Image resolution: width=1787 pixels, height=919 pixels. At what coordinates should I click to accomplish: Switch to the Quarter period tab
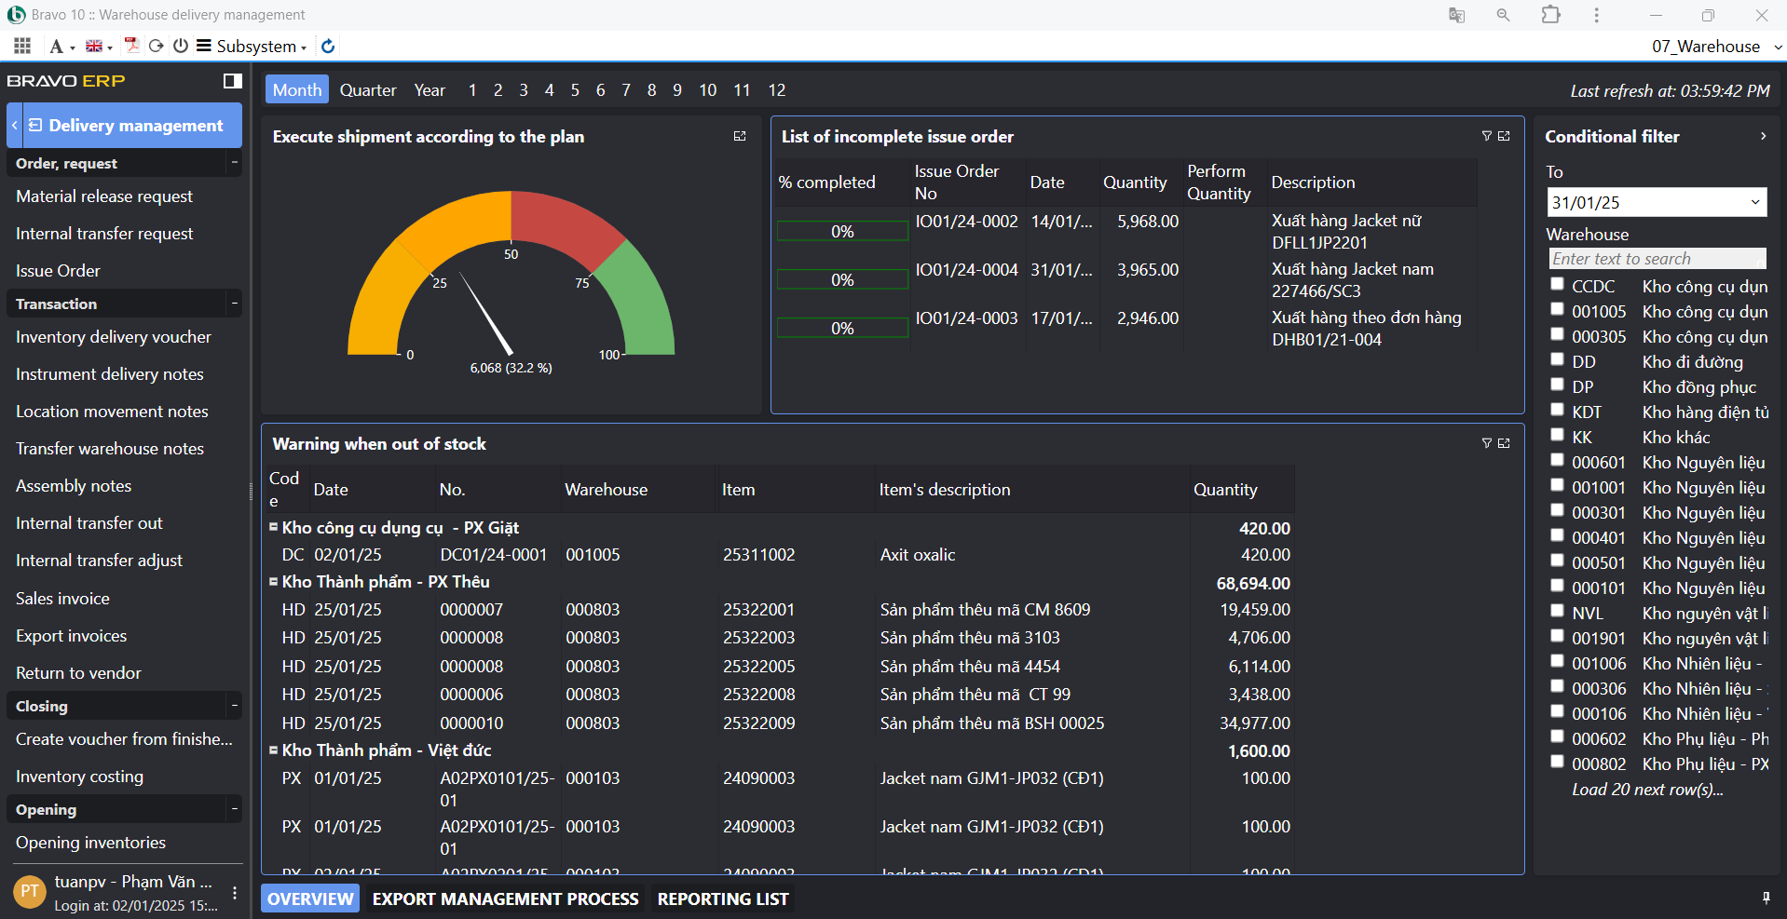point(367,90)
